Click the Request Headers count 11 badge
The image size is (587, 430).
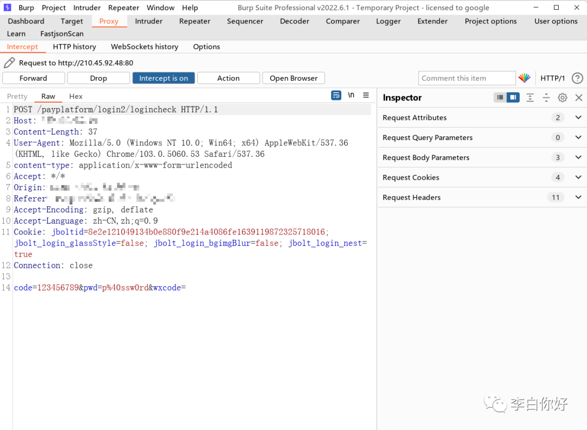point(555,197)
